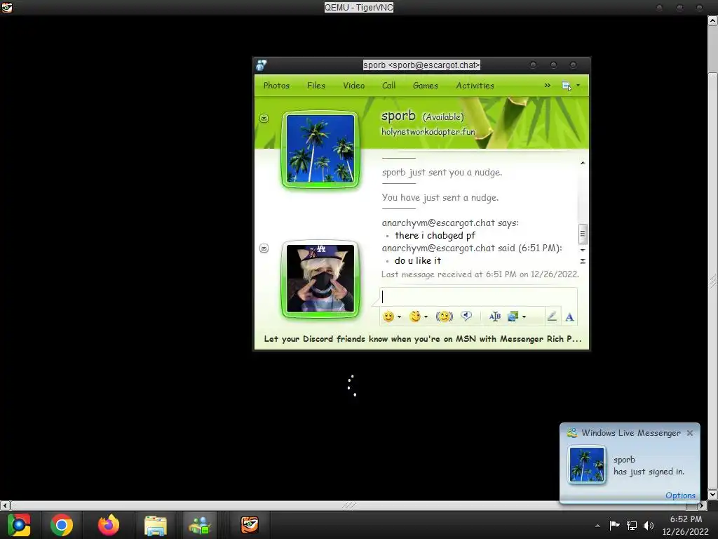The width and height of the screenshot is (718, 539).
Task: Click 'there i chabged pf' message
Action: (435, 236)
